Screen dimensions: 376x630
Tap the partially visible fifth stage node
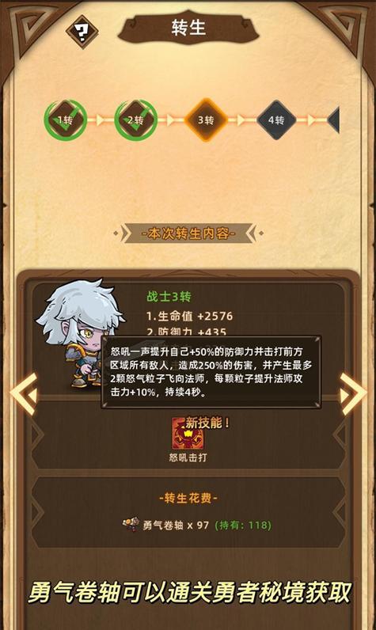tap(333, 120)
